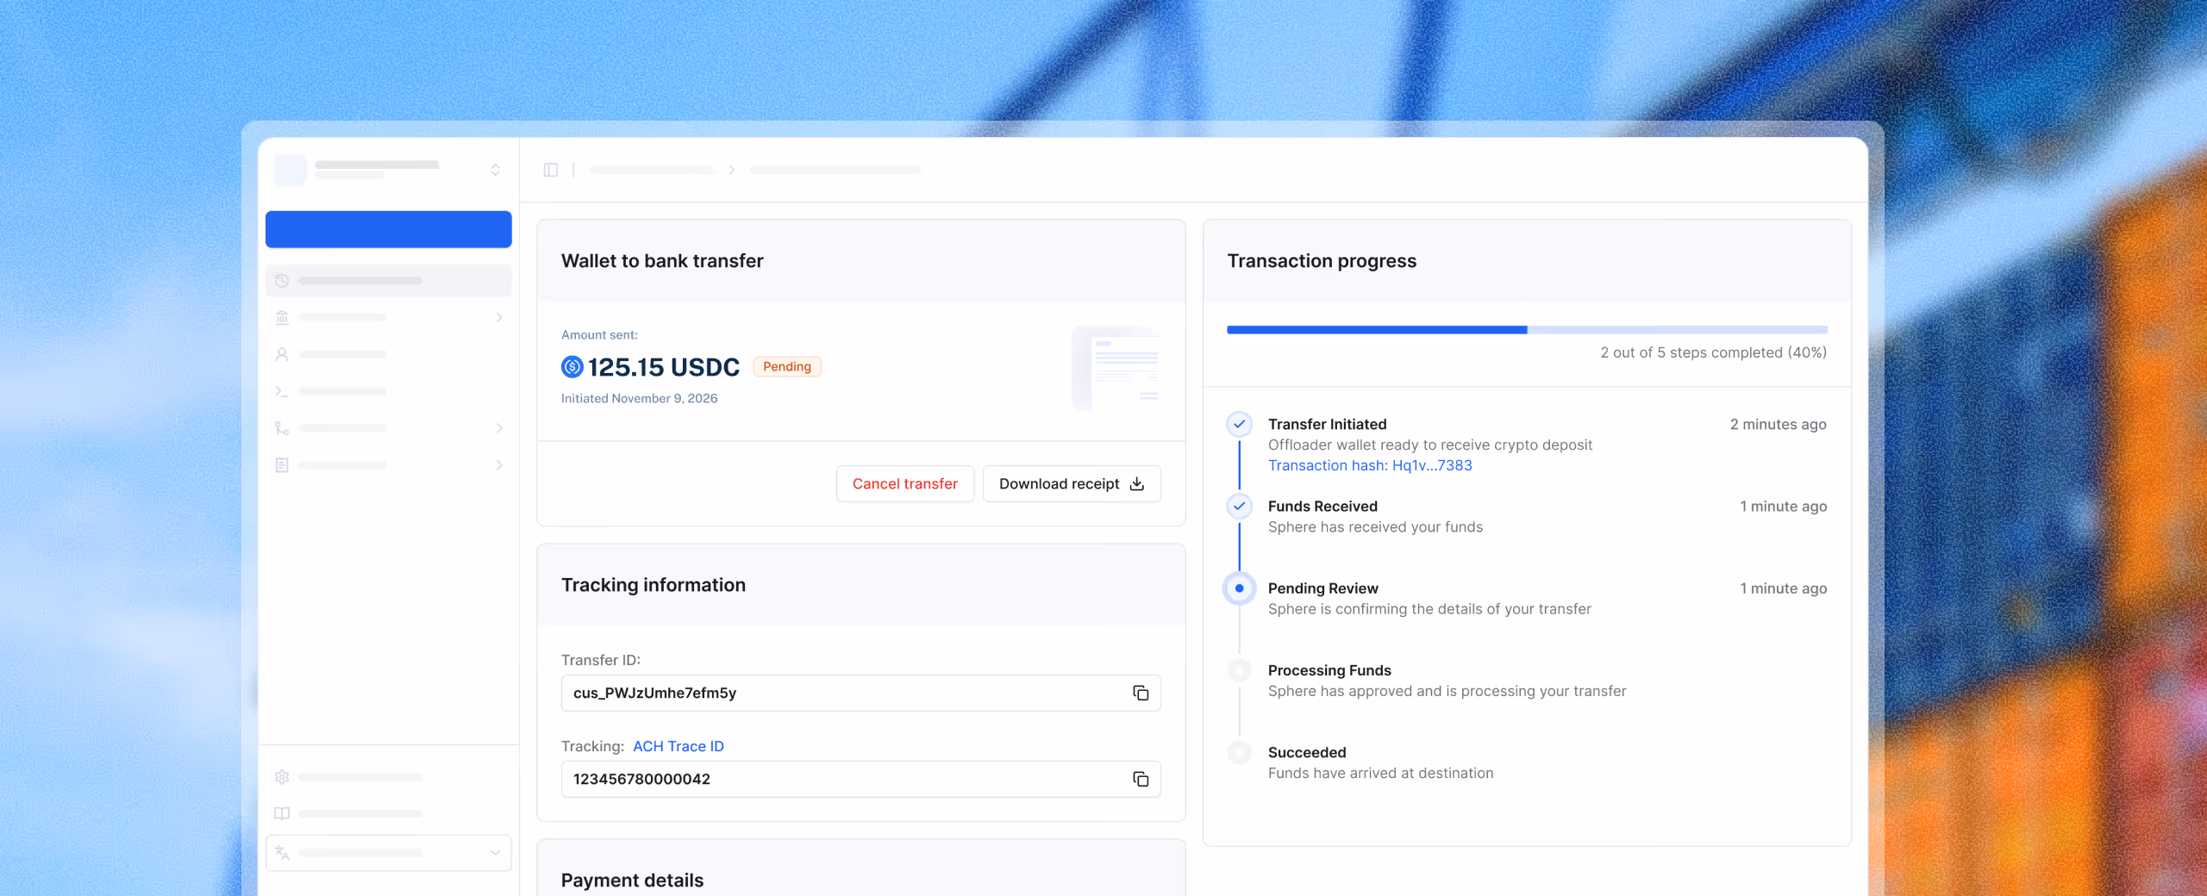Click 'Wallet to bank transfer' heading

point(662,261)
